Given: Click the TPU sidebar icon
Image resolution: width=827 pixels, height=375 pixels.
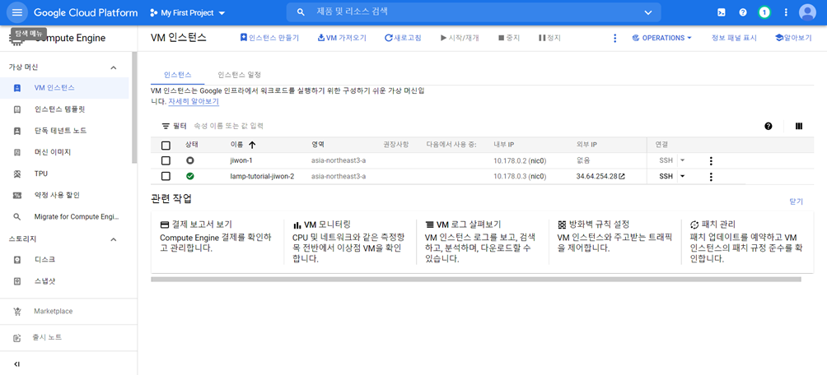Looking at the screenshot, I should (16, 174).
